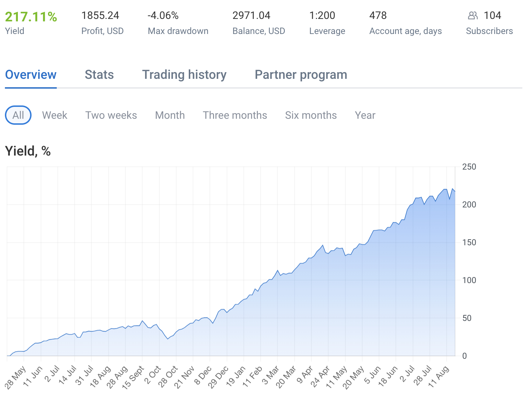Screen dimensions: 523x405
Task: Click the 3 Mar axis label
Action: 271,375
